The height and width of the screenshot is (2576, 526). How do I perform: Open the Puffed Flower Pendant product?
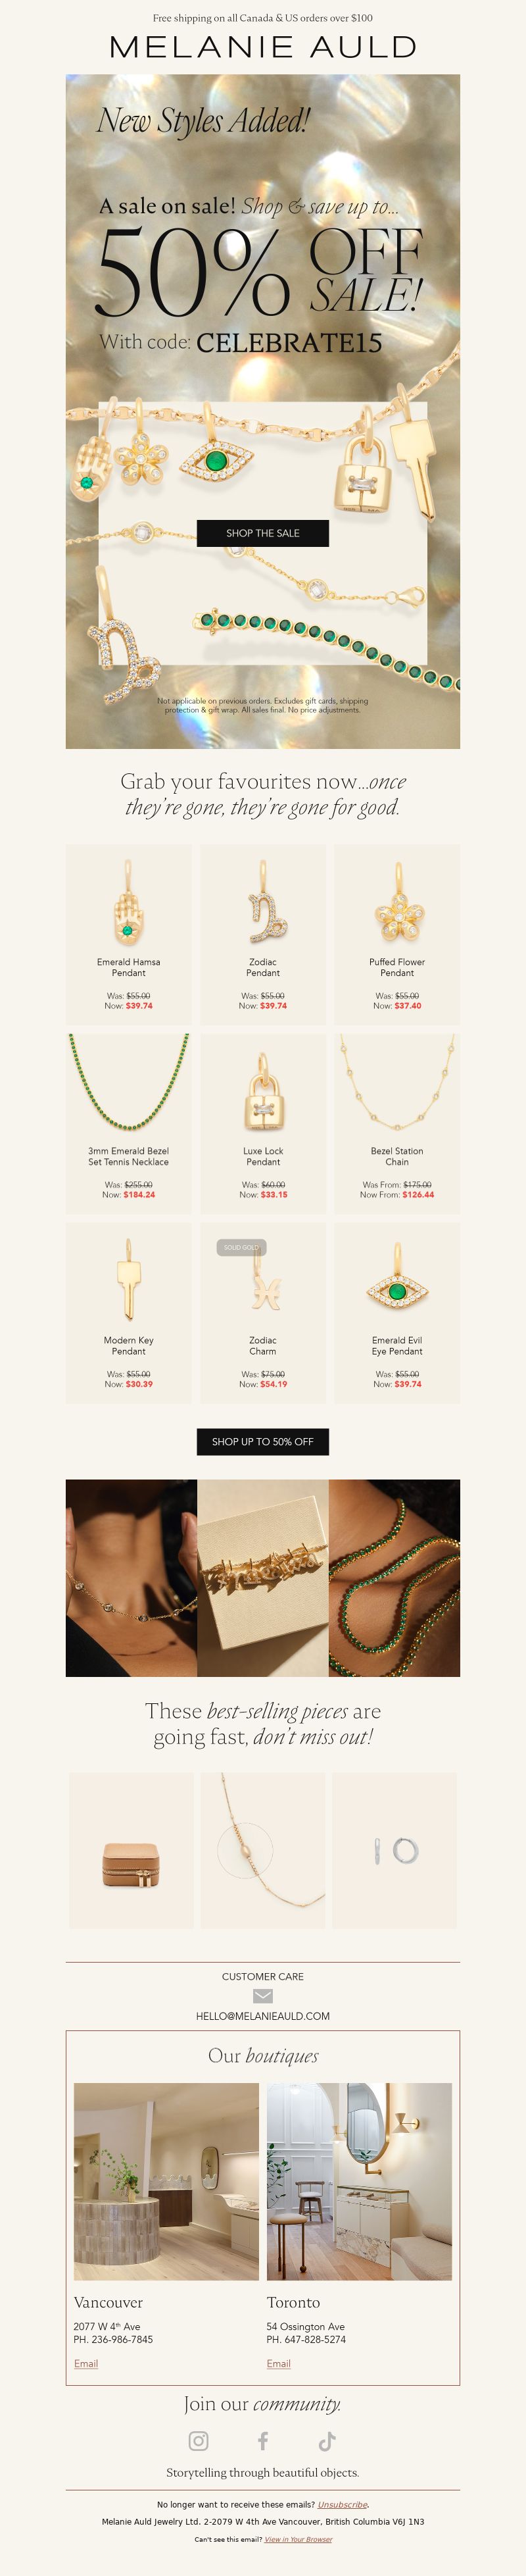tap(397, 934)
